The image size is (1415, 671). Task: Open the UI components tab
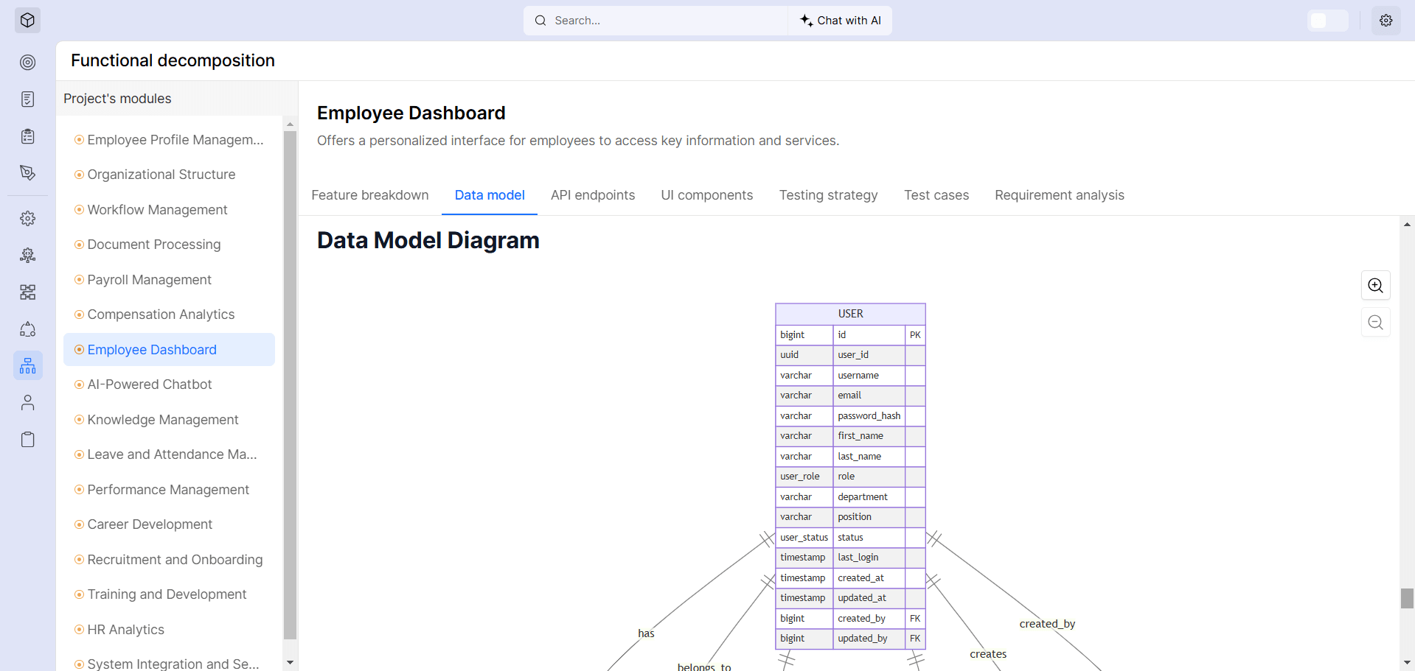click(707, 195)
